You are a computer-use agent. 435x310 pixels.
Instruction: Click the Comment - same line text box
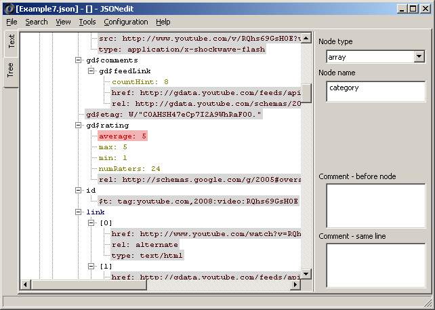point(375,265)
